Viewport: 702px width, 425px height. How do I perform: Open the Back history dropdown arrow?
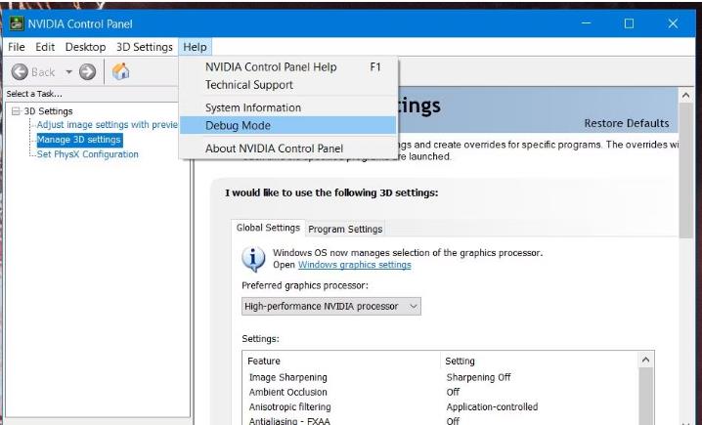coord(68,71)
